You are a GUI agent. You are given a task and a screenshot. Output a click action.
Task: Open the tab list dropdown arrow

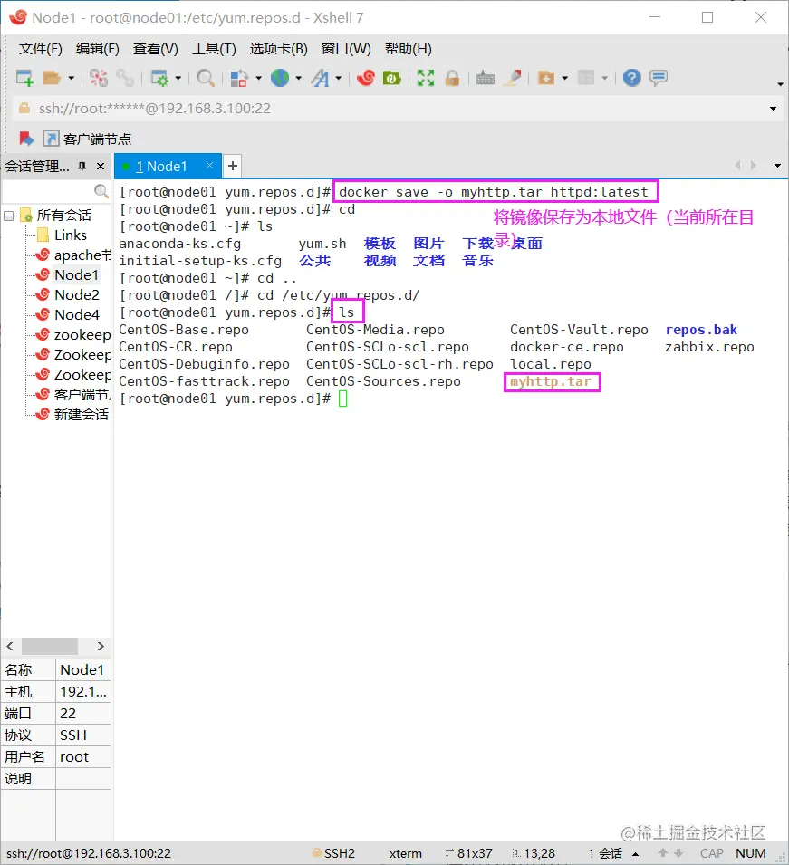click(777, 166)
